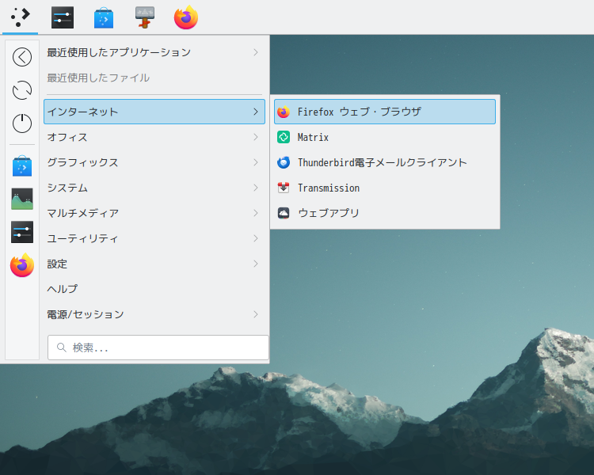
Task: Select the 最近使用したアプリケーション label
Action: pyautogui.click(x=119, y=52)
